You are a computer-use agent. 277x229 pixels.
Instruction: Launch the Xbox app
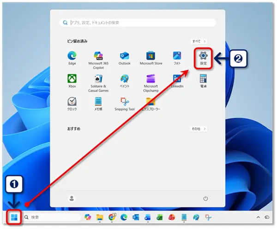coord(72,80)
